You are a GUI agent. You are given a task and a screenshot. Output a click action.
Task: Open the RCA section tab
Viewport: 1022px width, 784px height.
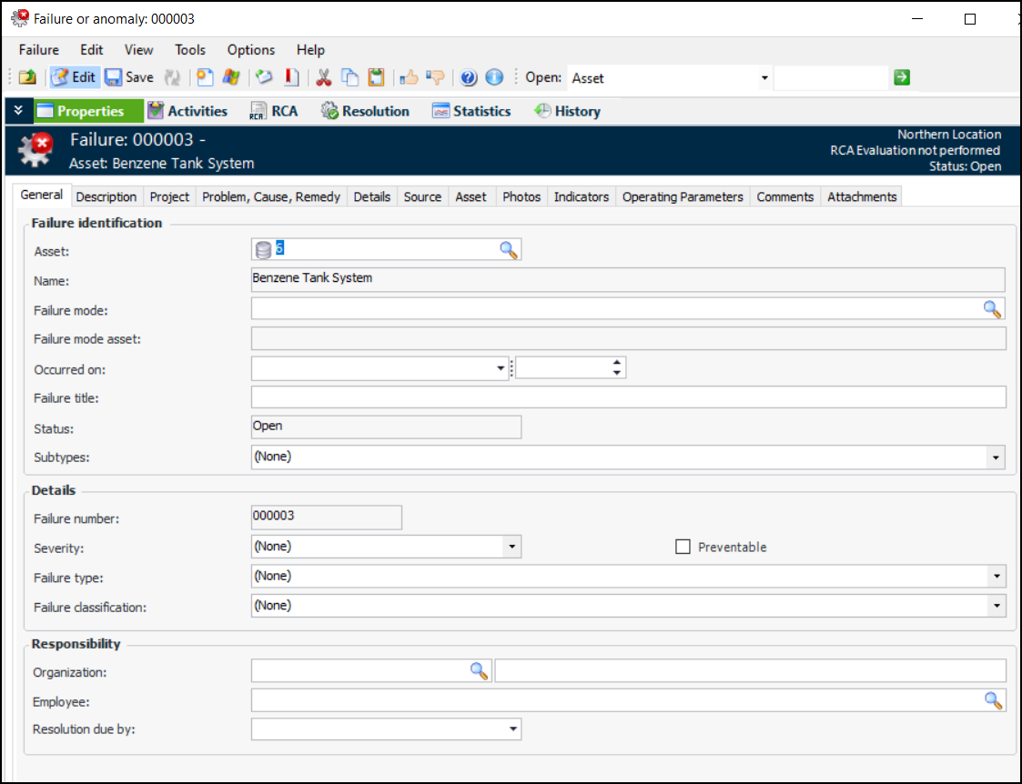pos(273,111)
